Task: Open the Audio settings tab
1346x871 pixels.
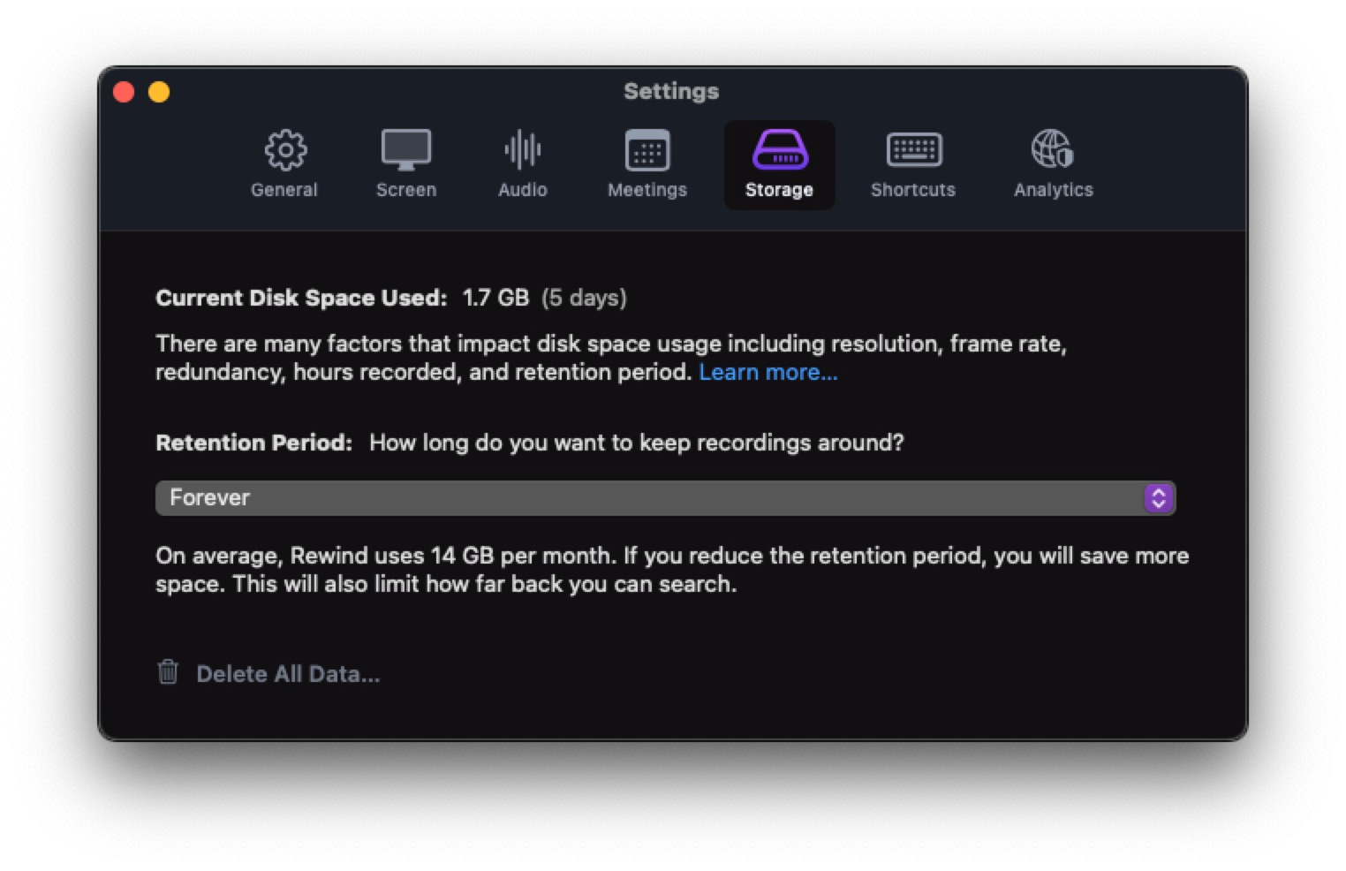Action: coord(523,165)
